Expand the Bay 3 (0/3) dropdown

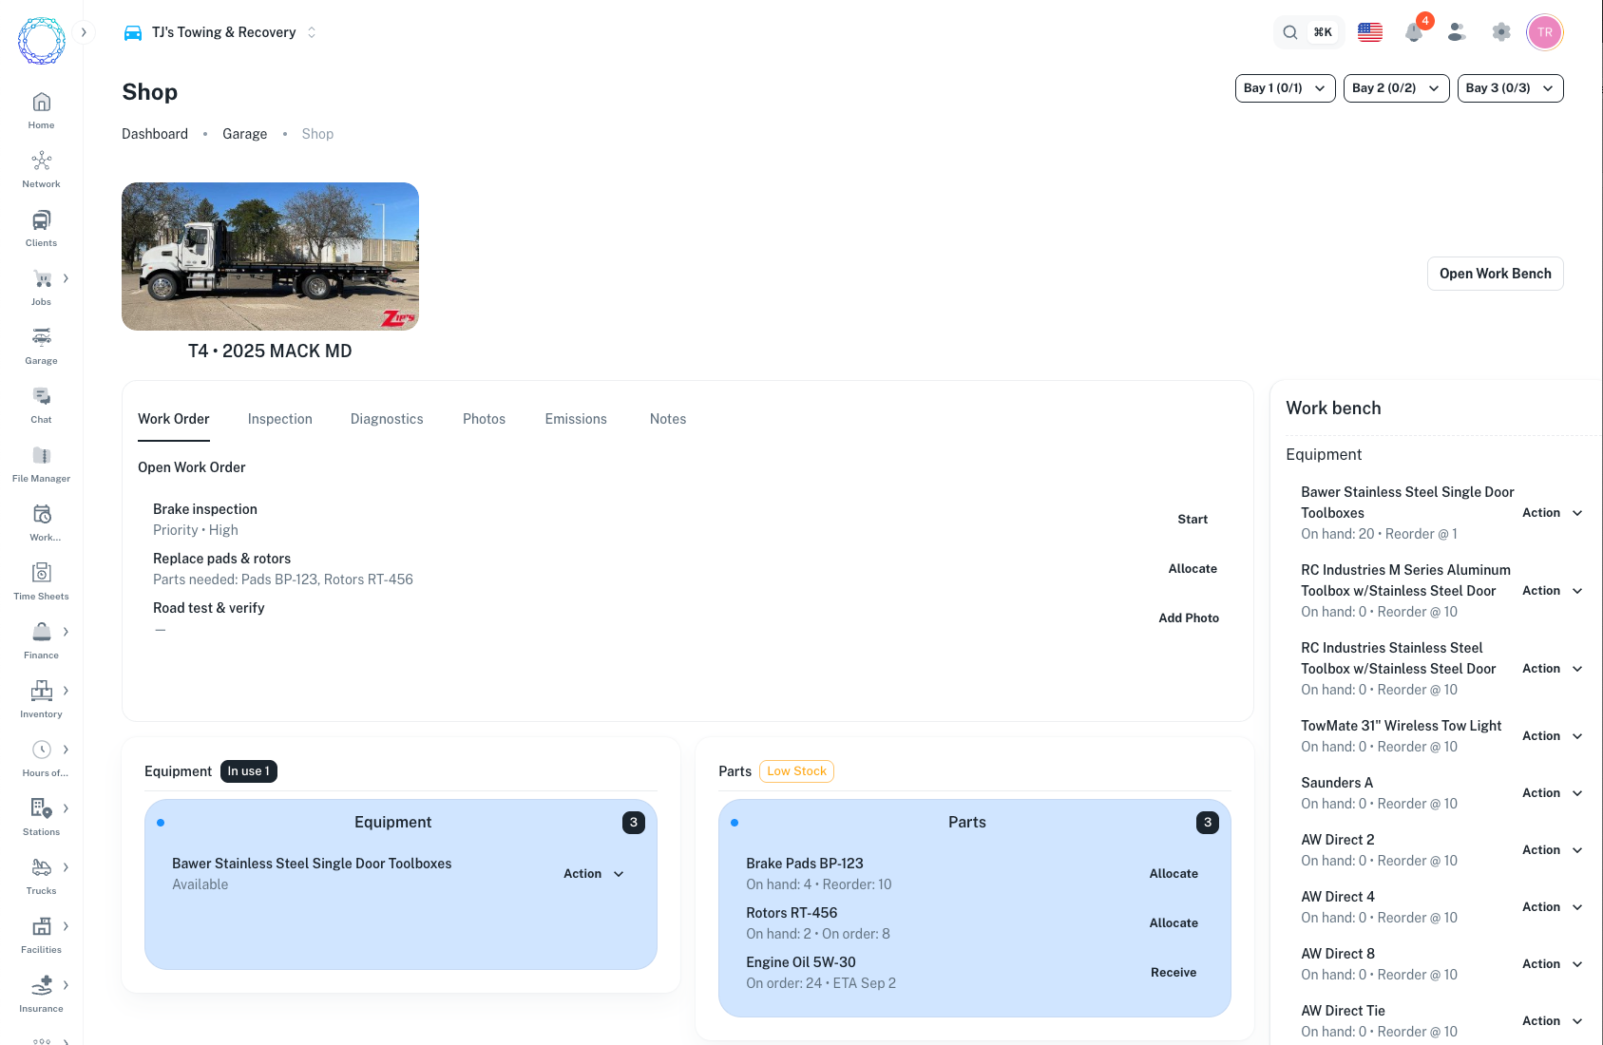pyautogui.click(x=1510, y=88)
